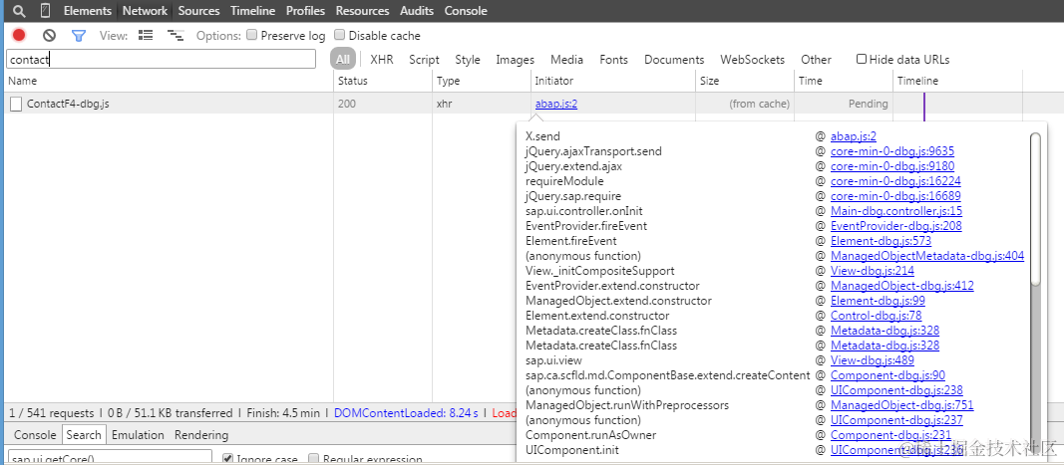Enable the Preserve log checkbox
Viewport: 1064px width, 465px height.
(251, 35)
